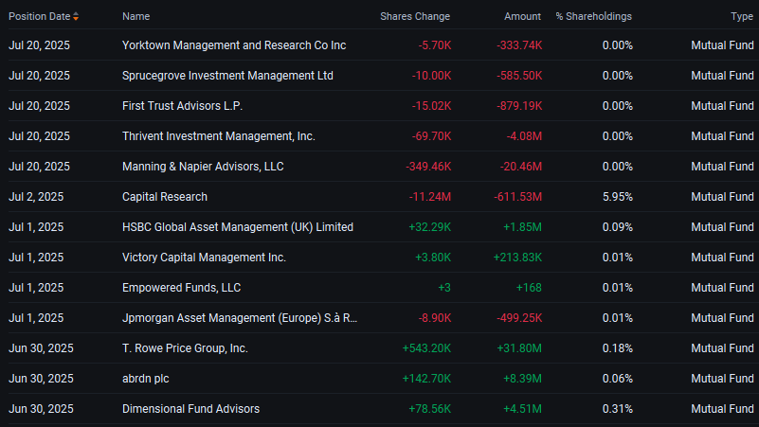The width and height of the screenshot is (759, 427).
Task: Click Mutual Fund type in abrdn plc row
Action: pos(722,379)
